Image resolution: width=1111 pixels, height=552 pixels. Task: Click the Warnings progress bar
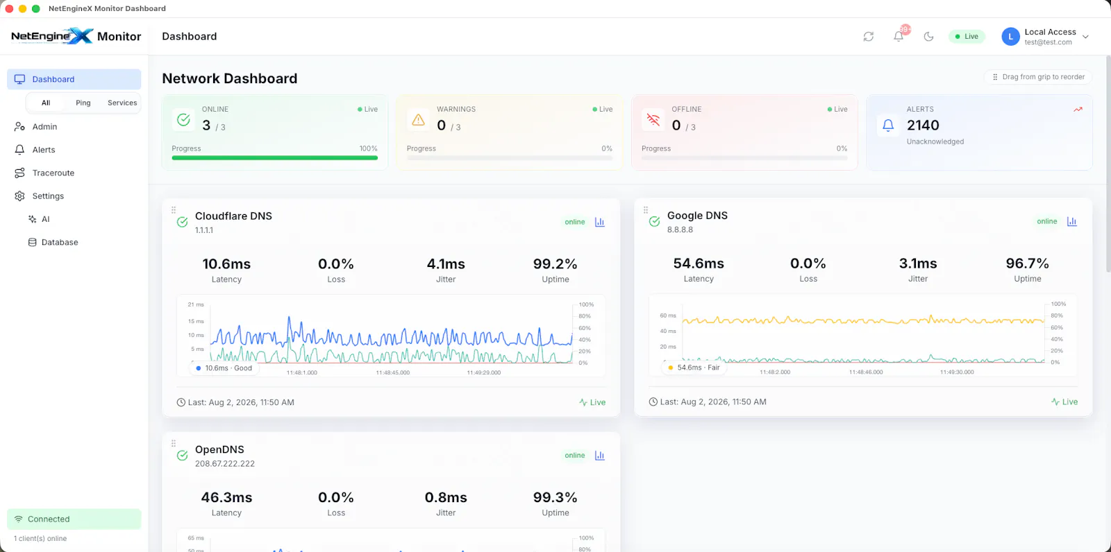click(510, 158)
